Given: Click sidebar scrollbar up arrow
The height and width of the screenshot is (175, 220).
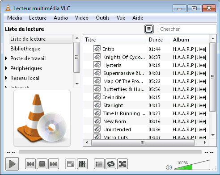Looking at the screenshot, I should (77, 38).
